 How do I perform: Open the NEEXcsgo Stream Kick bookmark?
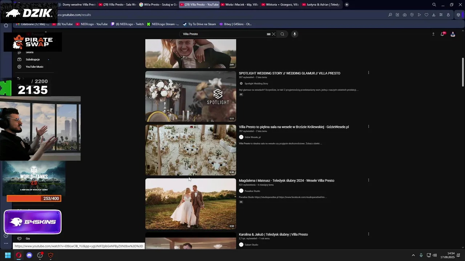(x=163, y=24)
